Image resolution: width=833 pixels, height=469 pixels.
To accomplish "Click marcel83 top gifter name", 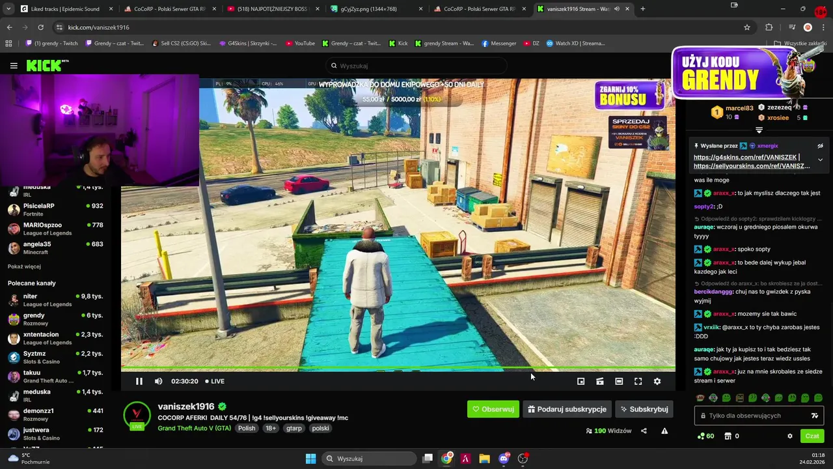I will pos(739,108).
